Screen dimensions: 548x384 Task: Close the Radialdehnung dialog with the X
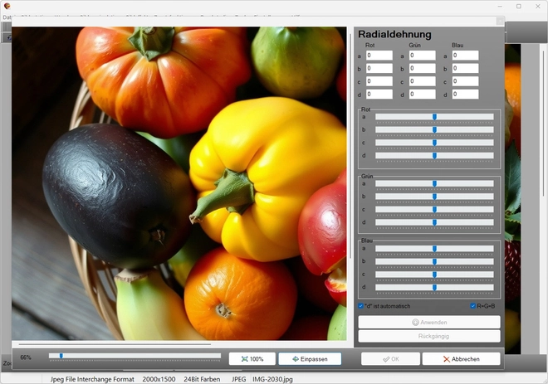tap(499, 22)
